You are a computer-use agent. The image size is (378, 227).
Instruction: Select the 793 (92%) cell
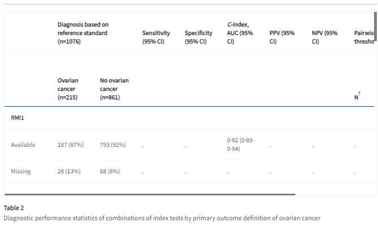point(113,145)
